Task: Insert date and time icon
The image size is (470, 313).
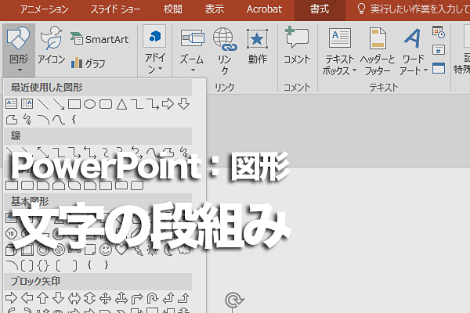Action: [x=439, y=32]
